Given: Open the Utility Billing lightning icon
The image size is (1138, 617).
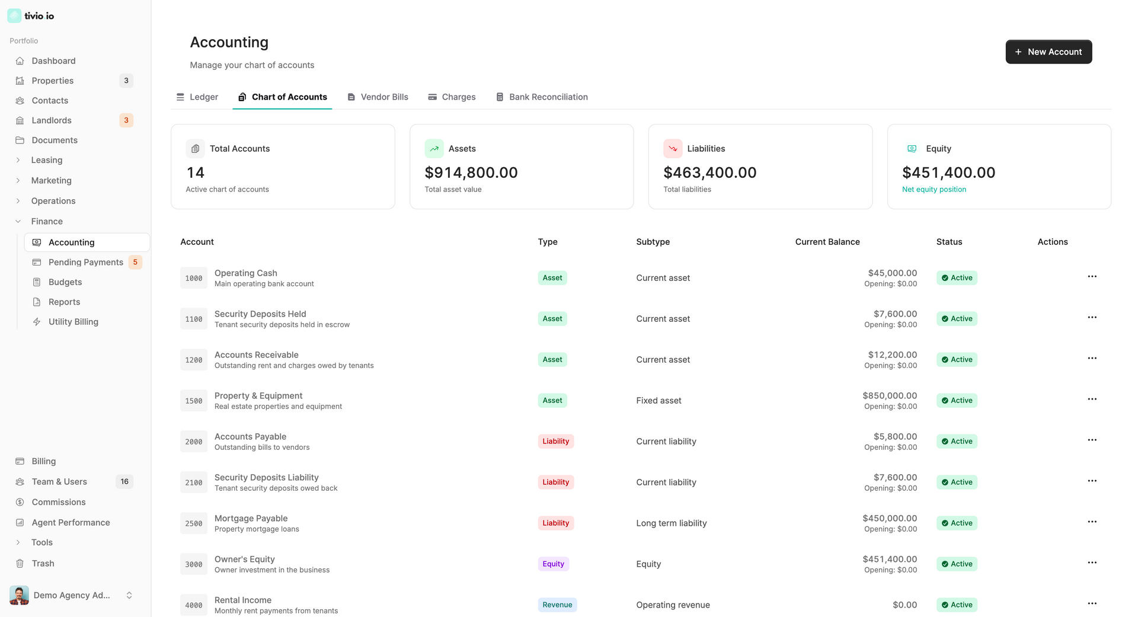Looking at the screenshot, I should pos(37,322).
